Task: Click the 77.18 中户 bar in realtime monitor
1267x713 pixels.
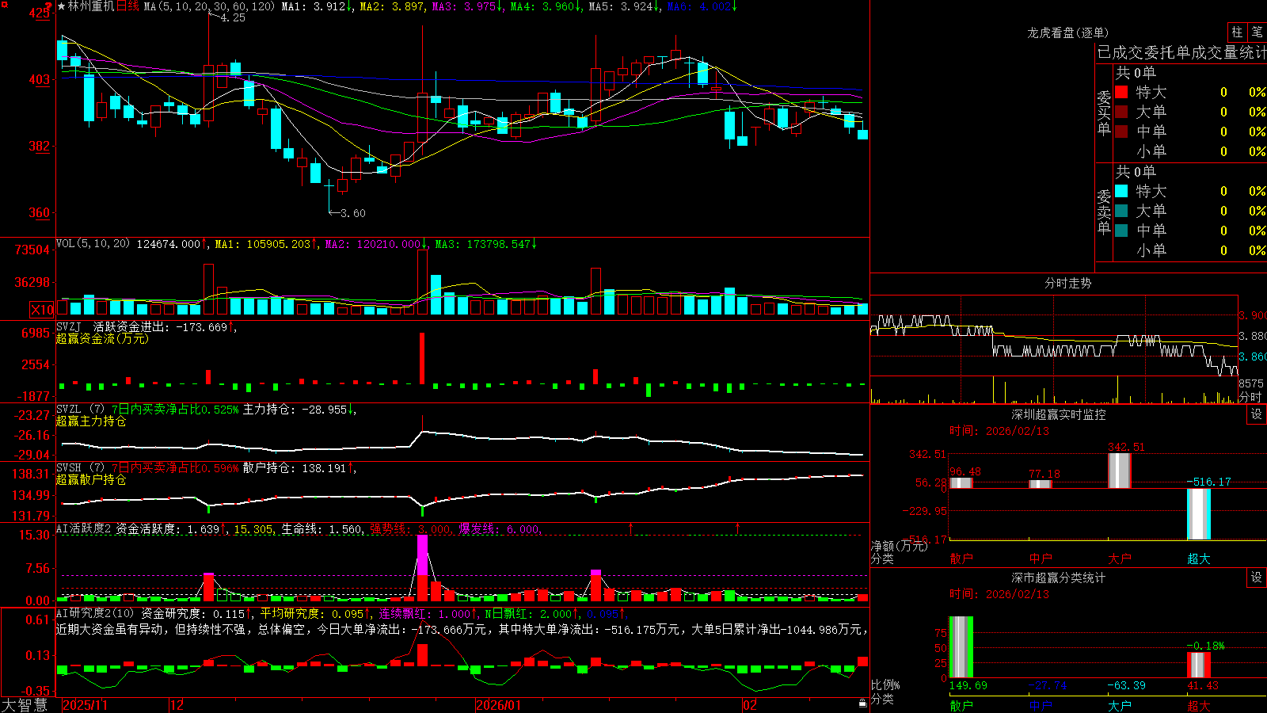Action: click(x=1041, y=483)
